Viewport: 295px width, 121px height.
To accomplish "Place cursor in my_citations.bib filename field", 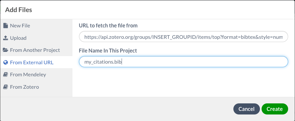I will pyautogui.click(x=184, y=62).
